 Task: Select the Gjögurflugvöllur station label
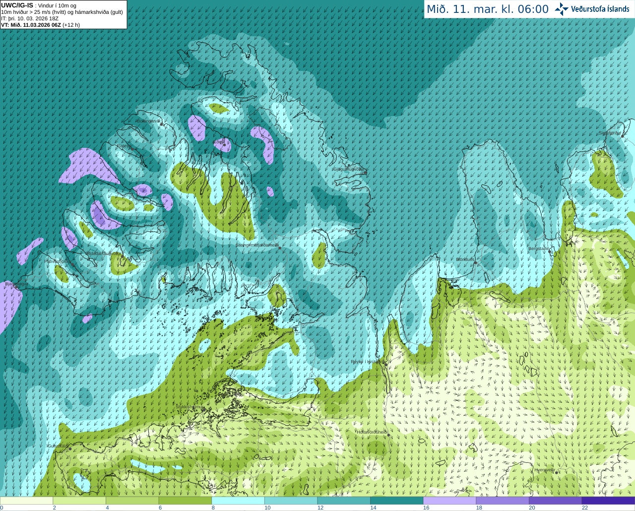click(348, 169)
